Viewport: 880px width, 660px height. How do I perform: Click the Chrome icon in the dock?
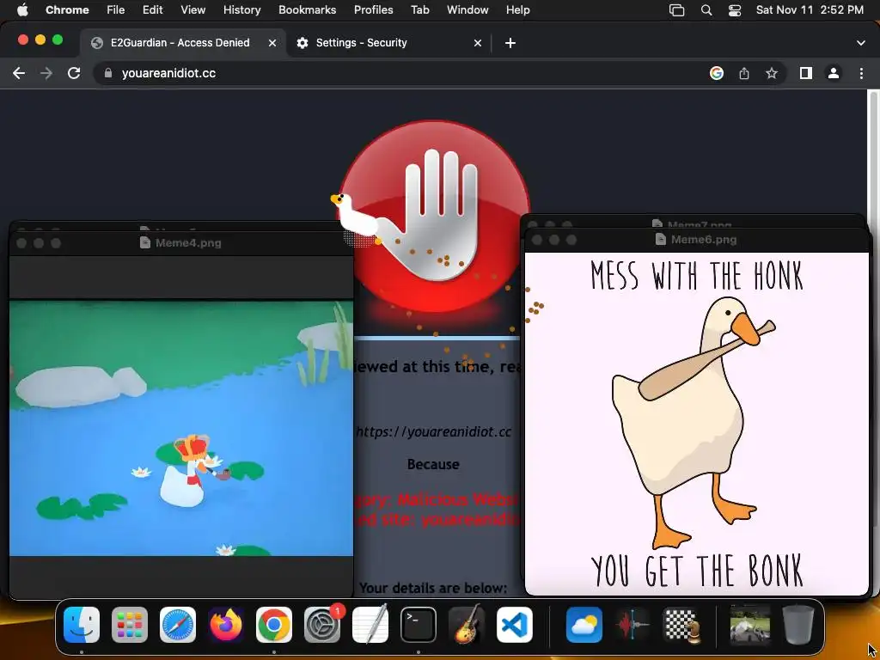click(x=274, y=625)
